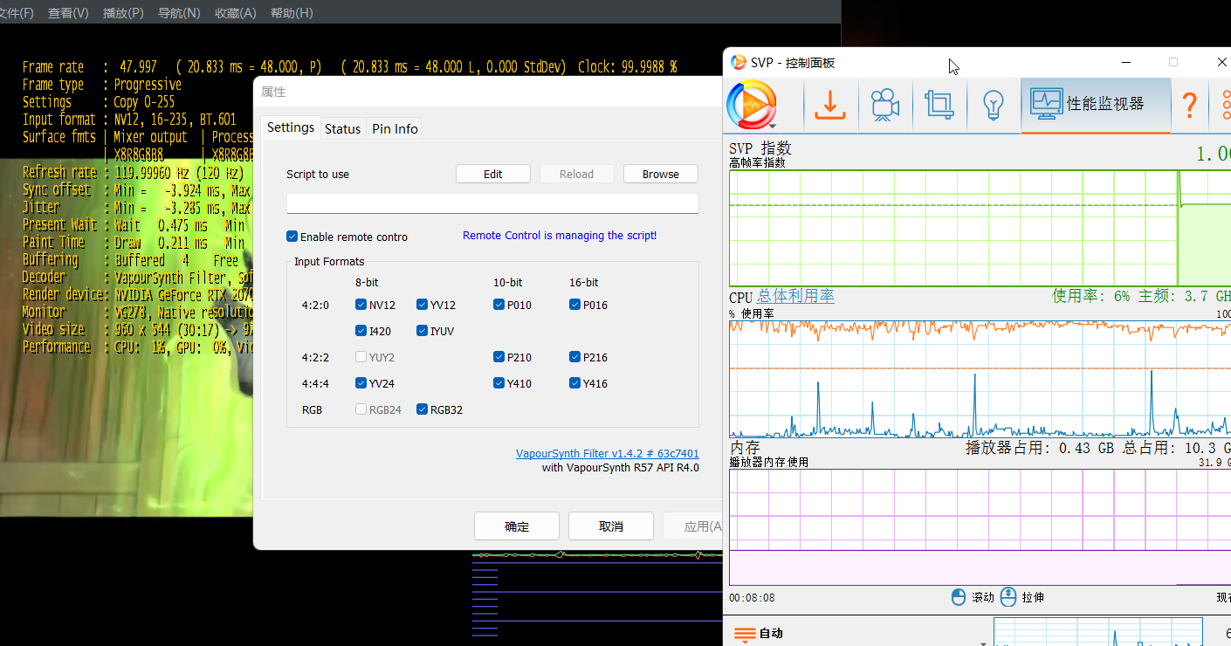Toggle the YV24 format checkbox
This screenshot has width=1231, height=646.
point(361,383)
